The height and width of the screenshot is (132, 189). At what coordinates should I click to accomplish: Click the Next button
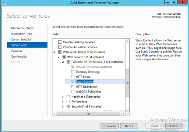click(129, 126)
